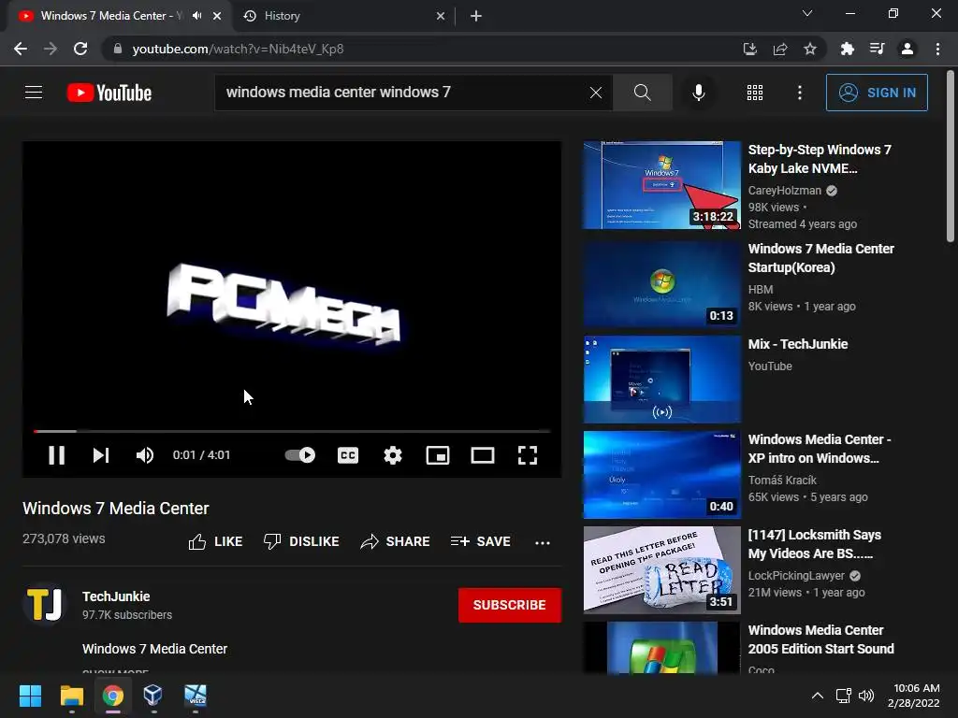The height and width of the screenshot is (718, 958).
Task: Open the system volume tray icon
Action: (865, 696)
